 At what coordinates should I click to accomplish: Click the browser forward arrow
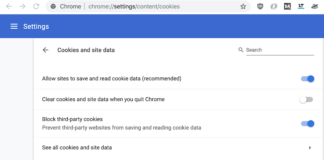(22, 6)
